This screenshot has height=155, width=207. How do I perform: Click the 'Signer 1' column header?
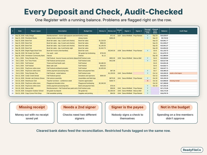pyautogui.click(x=127, y=31)
